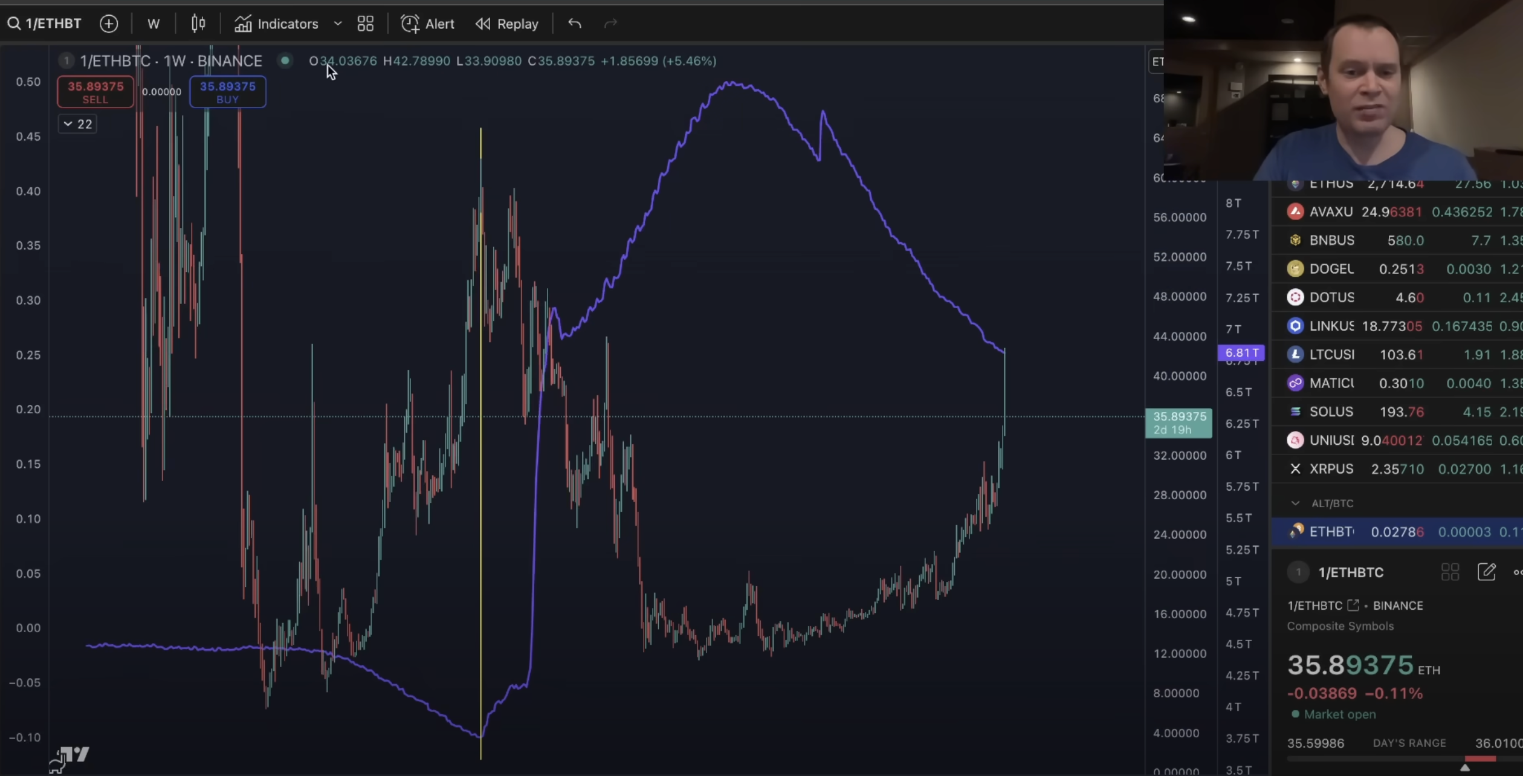The image size is (1523, 776).
Task: Click the add symbol plus icon
Action: (109, 24)
